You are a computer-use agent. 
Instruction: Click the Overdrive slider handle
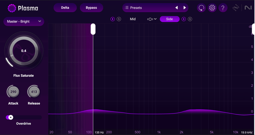pyautogui.click(x=11, y=117)
